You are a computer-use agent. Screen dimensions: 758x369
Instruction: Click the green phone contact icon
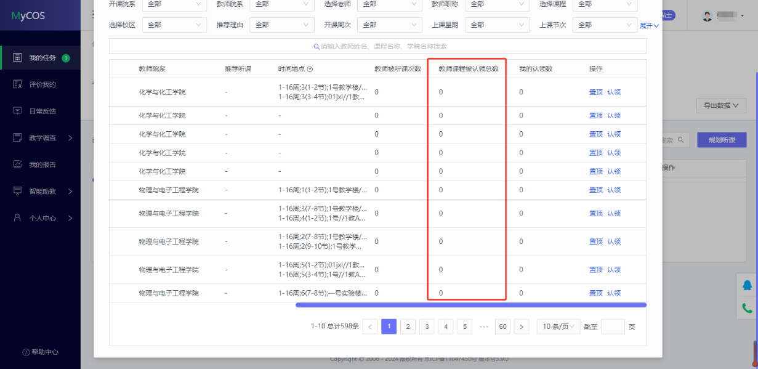point(747,308)
